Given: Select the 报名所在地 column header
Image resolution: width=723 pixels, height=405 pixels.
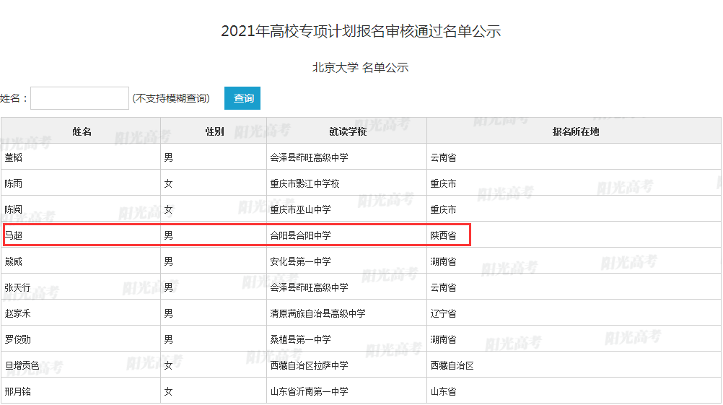Looking at the screenshot, I should tap(576, 131).
